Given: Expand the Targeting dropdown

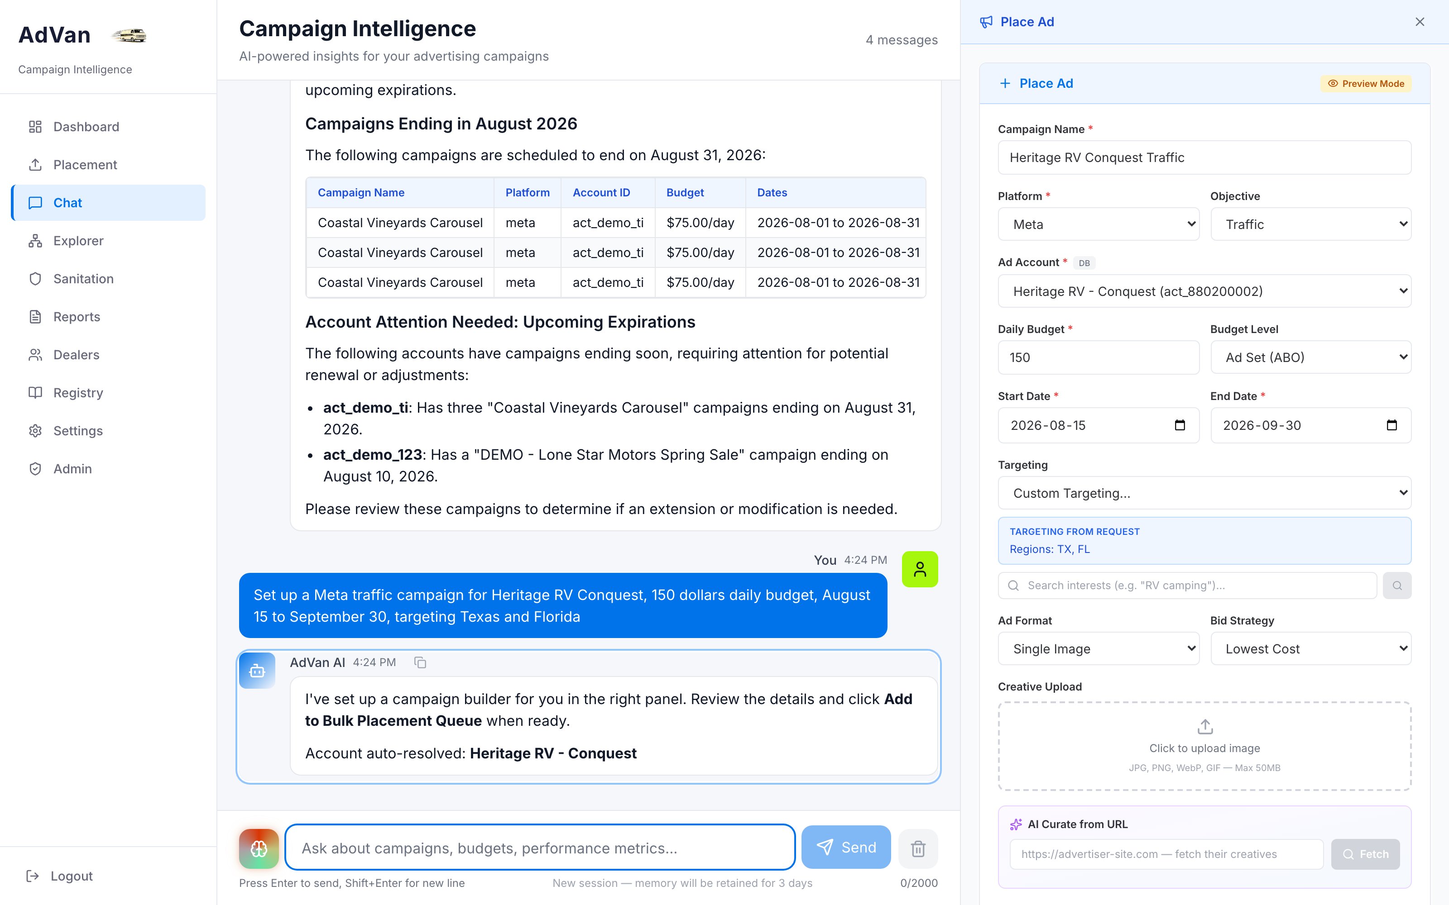Looking at the screenshot, I should click(1204, 493).
